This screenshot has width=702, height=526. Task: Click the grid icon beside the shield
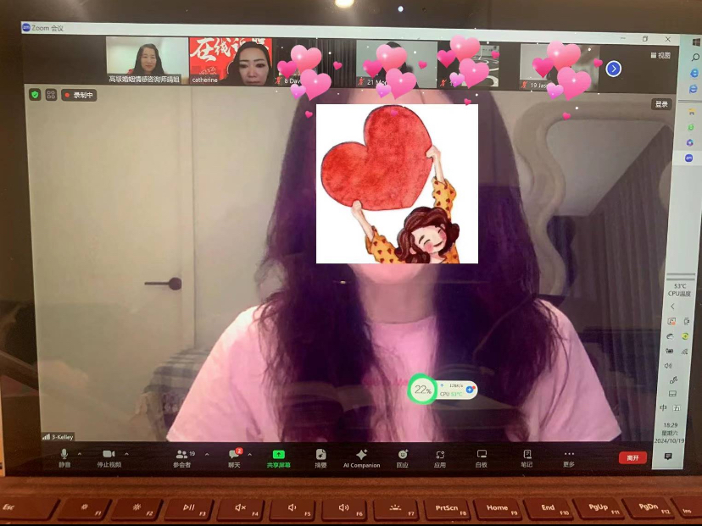point(51,94)
